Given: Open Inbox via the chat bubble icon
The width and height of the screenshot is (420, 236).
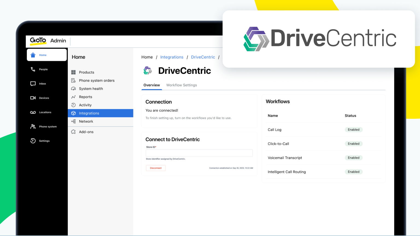Looking at the screenshot, I should coord(33,84).
